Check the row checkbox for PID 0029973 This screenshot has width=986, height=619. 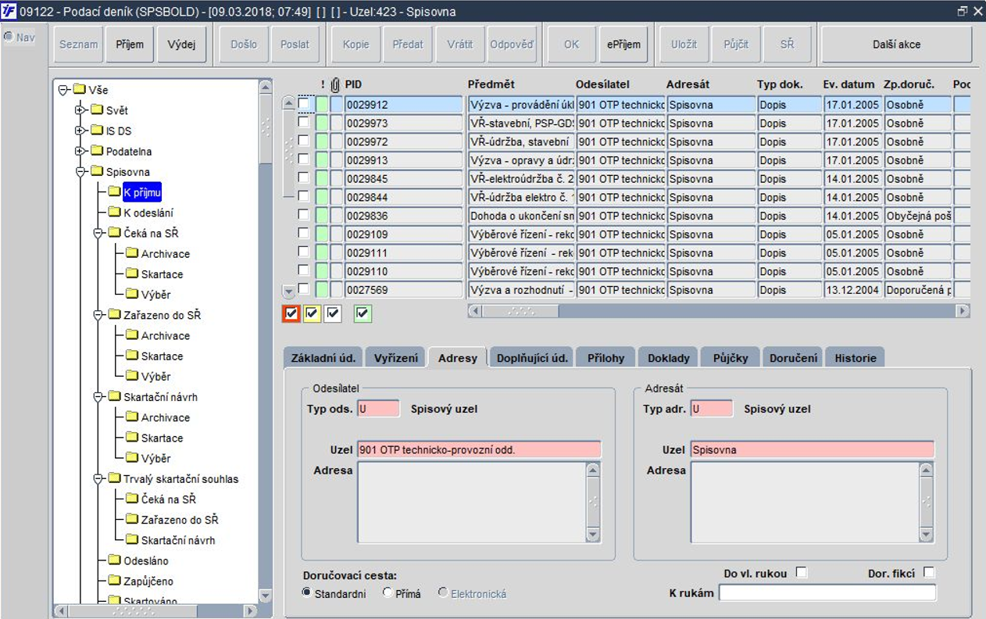303,122
